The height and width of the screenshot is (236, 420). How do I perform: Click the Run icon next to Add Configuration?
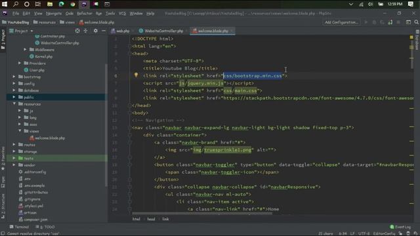click(x=366, y=22)
